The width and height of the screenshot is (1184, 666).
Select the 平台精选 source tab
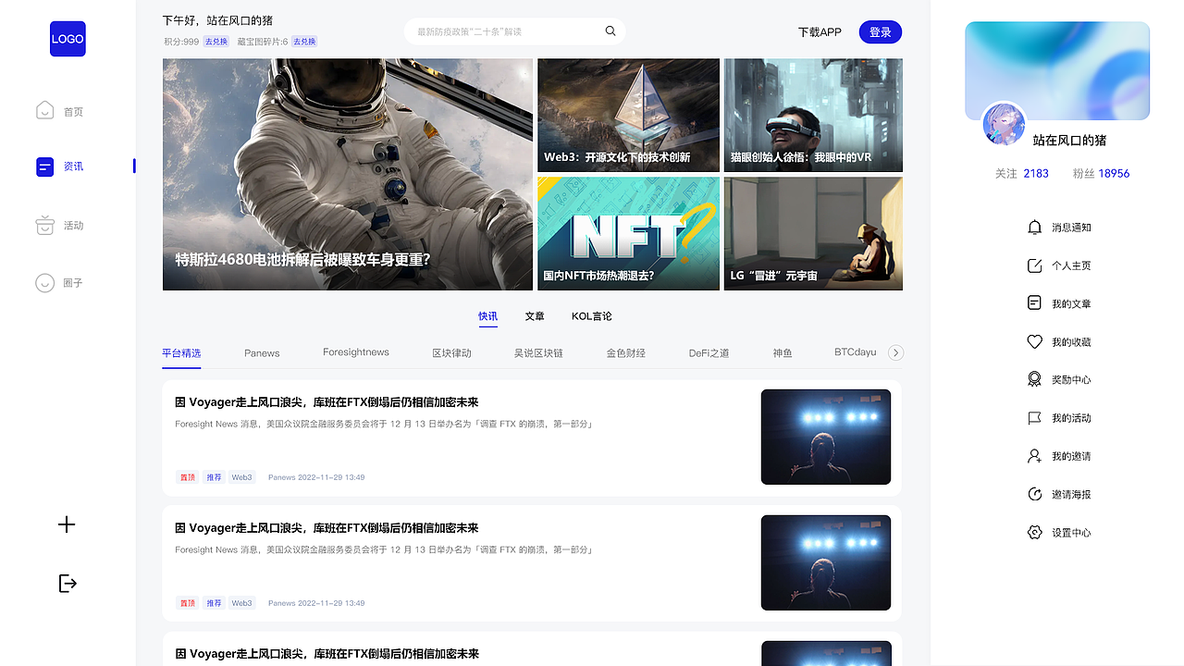181,353
